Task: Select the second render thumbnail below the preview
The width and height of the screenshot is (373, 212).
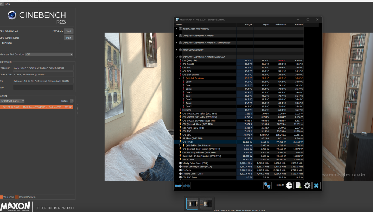Action: pyautogui.click(x=206, y=204)
